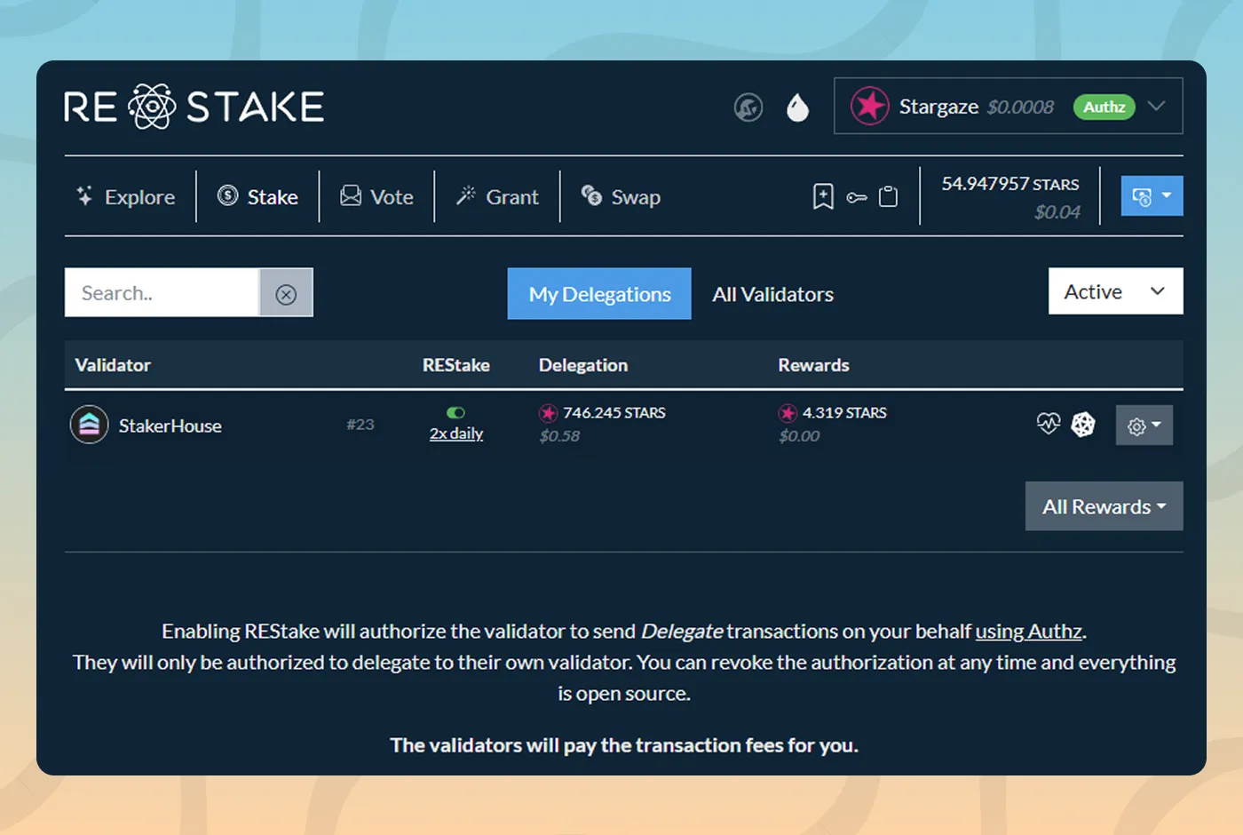
Task: Expand the All Rewards dropdown
Action: point(1104,506)
